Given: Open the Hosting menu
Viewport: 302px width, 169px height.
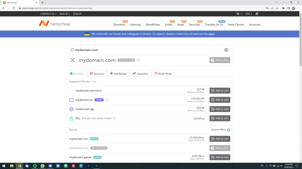Looking at the screenshot, I should 135,25.
